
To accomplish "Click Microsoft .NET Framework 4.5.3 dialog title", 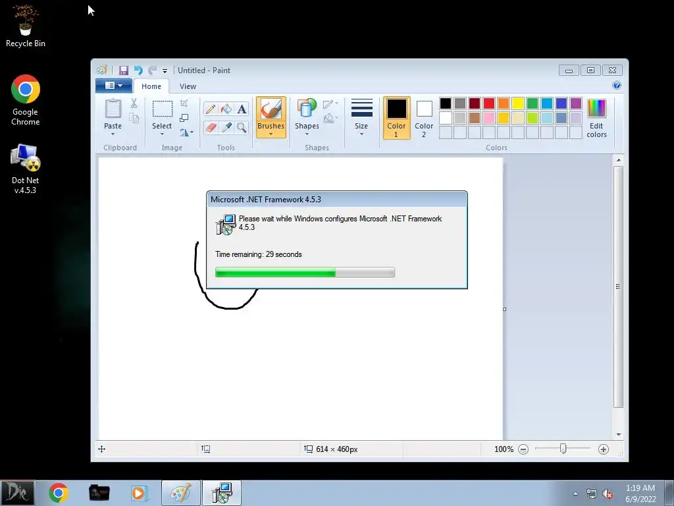I will [266, 200].
